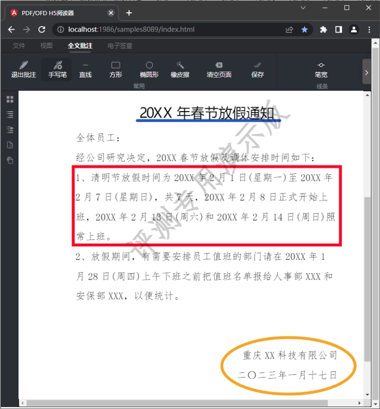Click 保存 to save annotations

[x=257, y=70]
